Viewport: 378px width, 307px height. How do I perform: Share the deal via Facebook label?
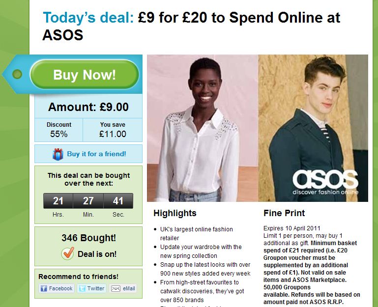pos(61,288)
